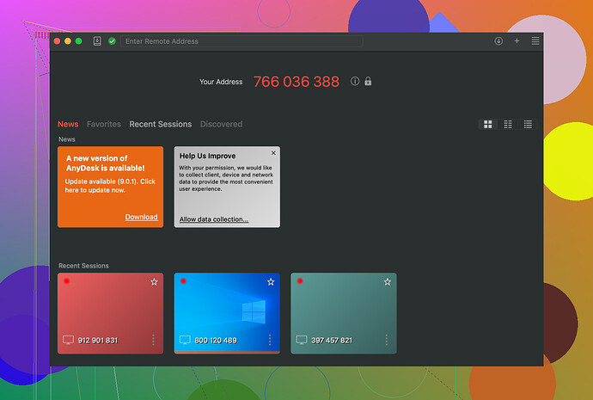Click the lock icon beside Your Address
The width and height of the screenshot is (593, 400).
pyautogui.click(x=368, y=81)
